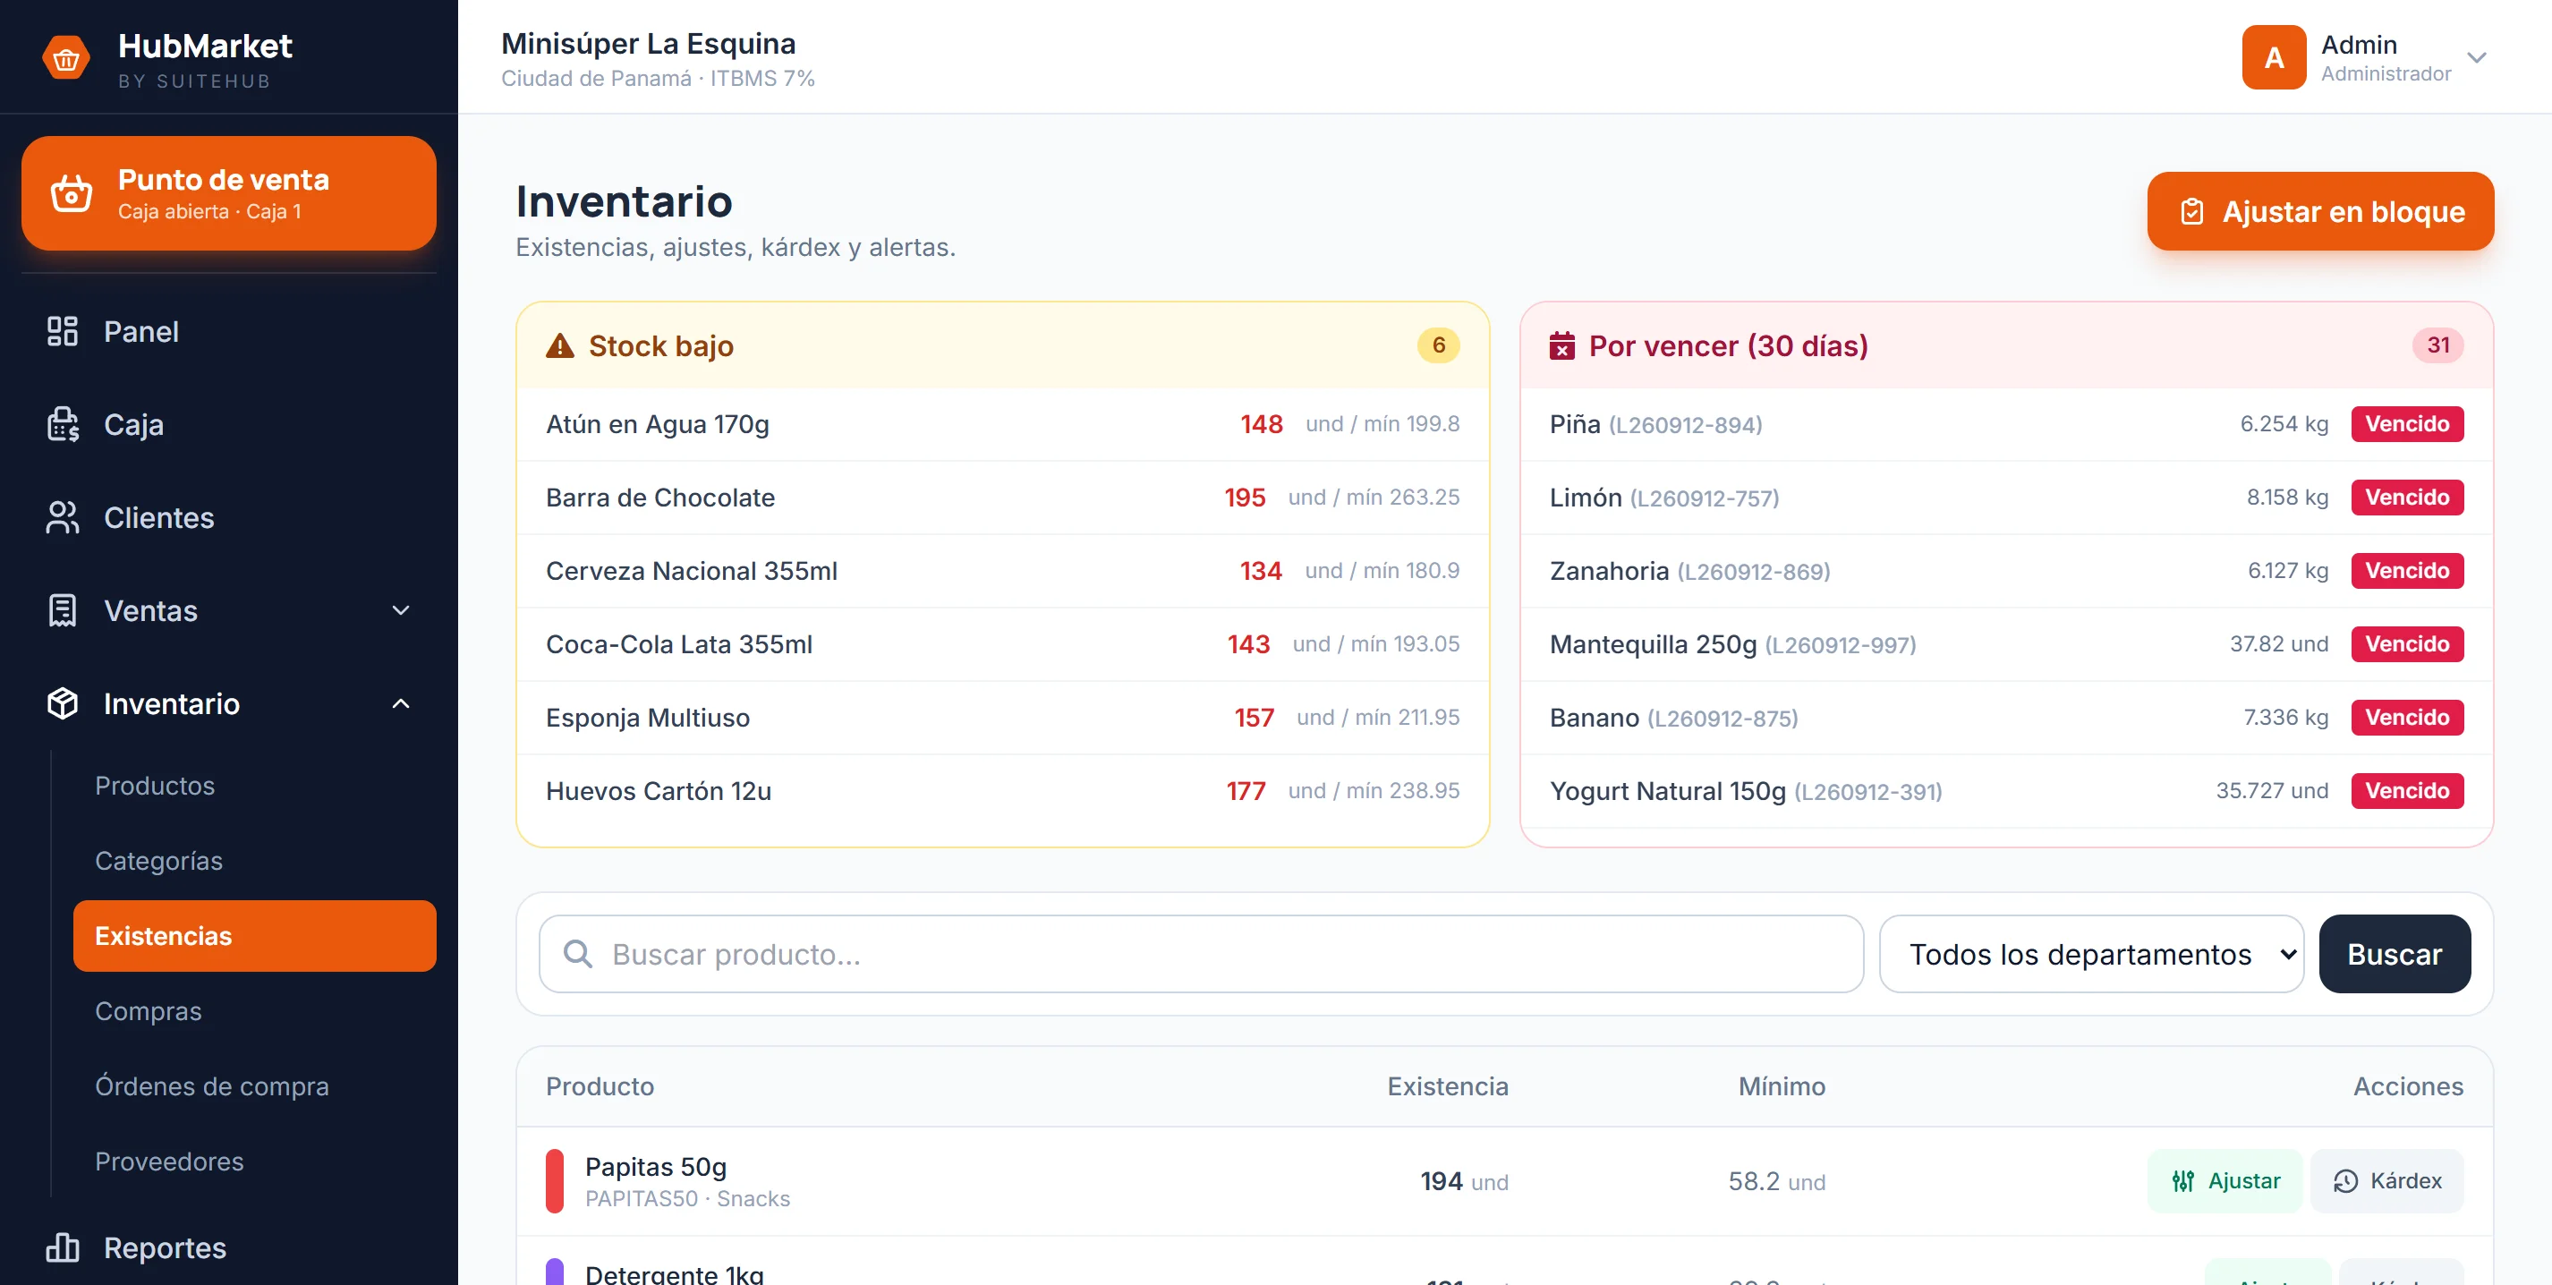Click the Ajustar en bloque button
2552x1285 pixels.
[x=2320, y=212]
